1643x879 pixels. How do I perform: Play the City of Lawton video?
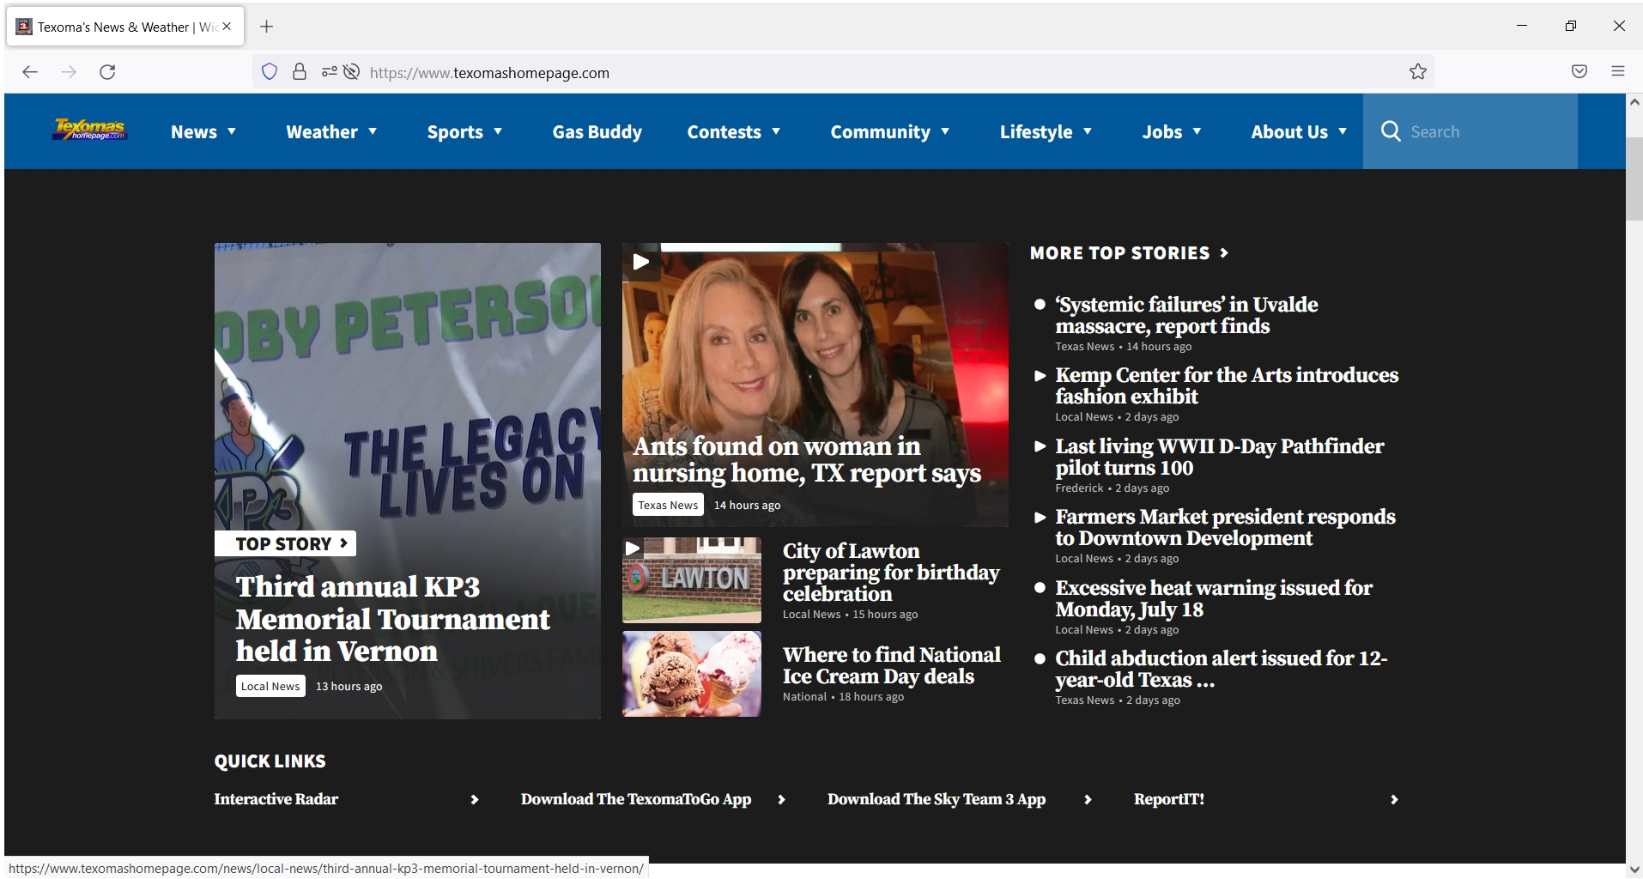[x=634, y=548]
